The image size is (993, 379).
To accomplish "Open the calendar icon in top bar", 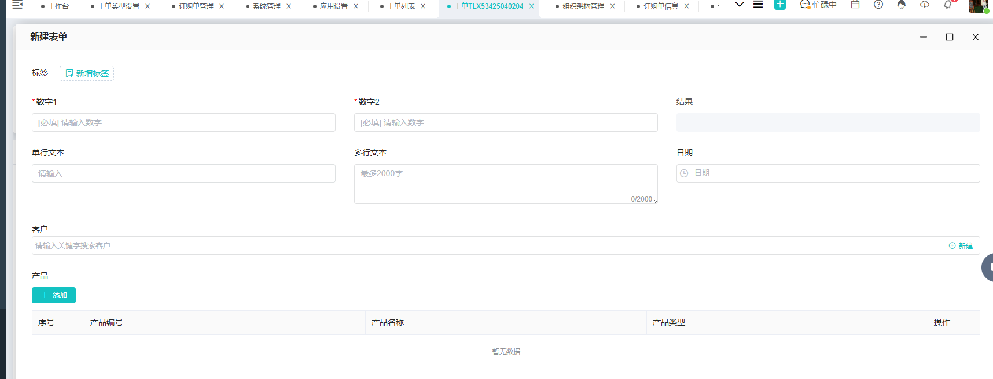I will [x=855, y=5].
